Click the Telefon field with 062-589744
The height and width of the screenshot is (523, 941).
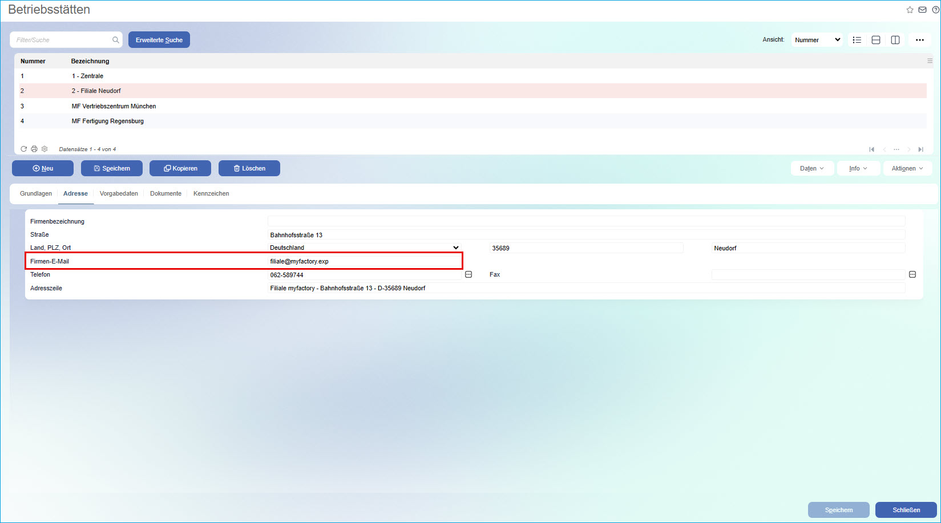click(x=364, y=275)
